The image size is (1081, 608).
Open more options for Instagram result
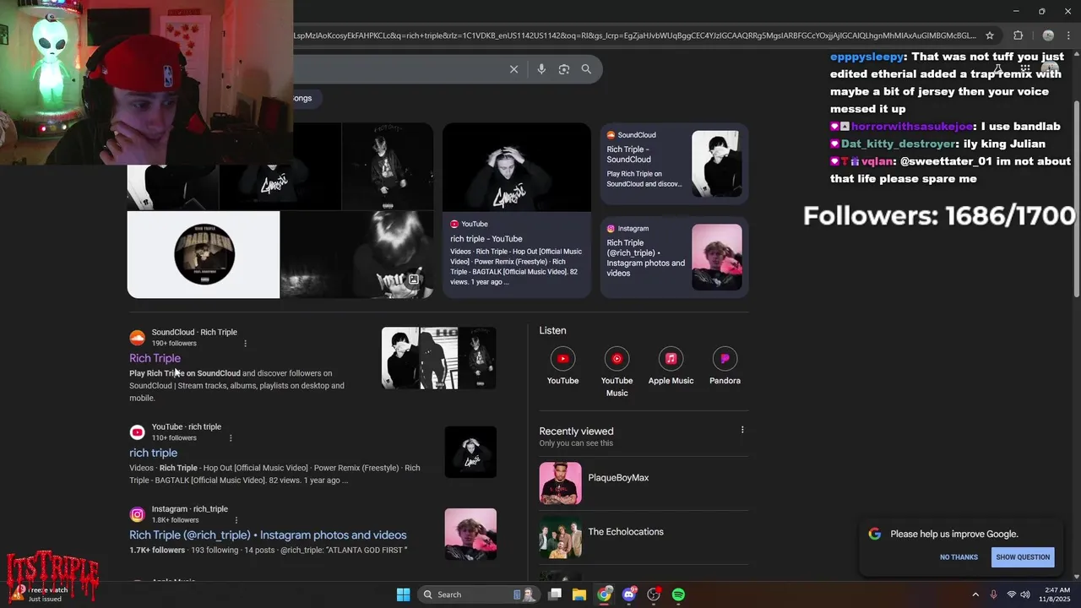pyautogui.click(x=236, y=520)
